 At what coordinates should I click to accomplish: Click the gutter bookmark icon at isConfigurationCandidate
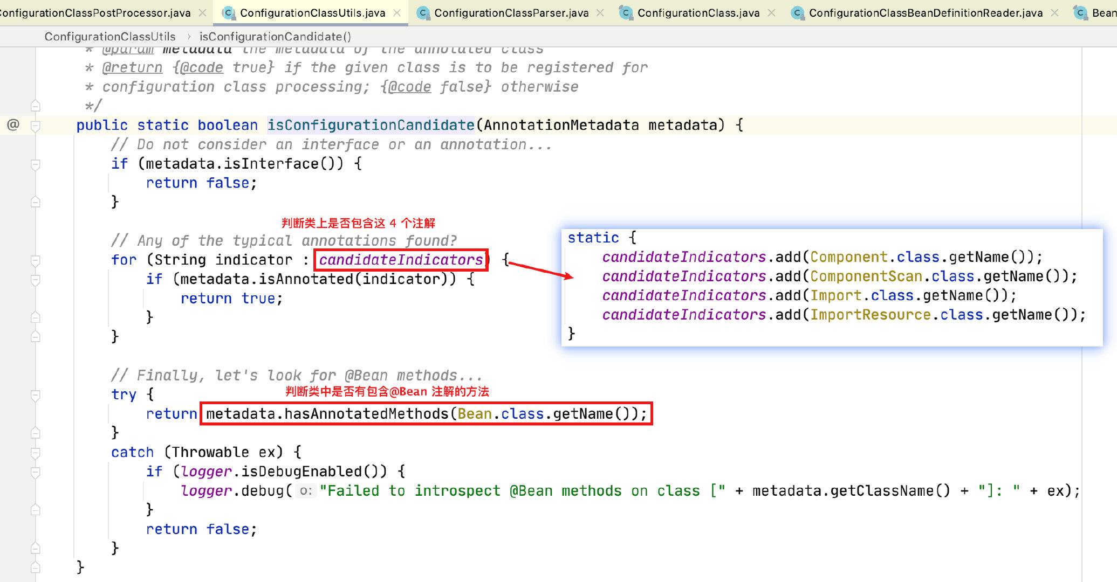pos(36,125)
